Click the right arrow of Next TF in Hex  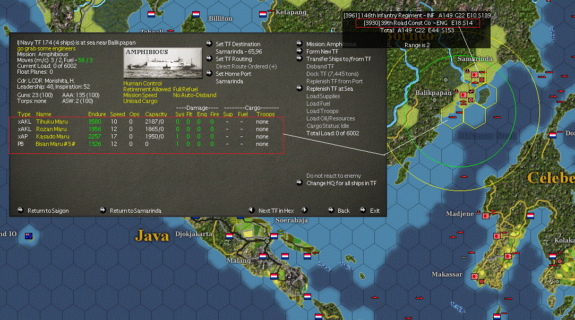(304, 210)
